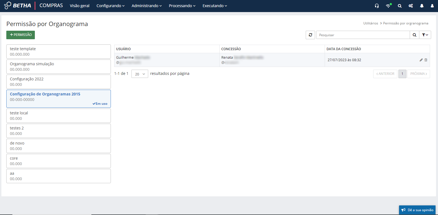Select the aa organogram
The image size is (438, 215).
(58, 176)
